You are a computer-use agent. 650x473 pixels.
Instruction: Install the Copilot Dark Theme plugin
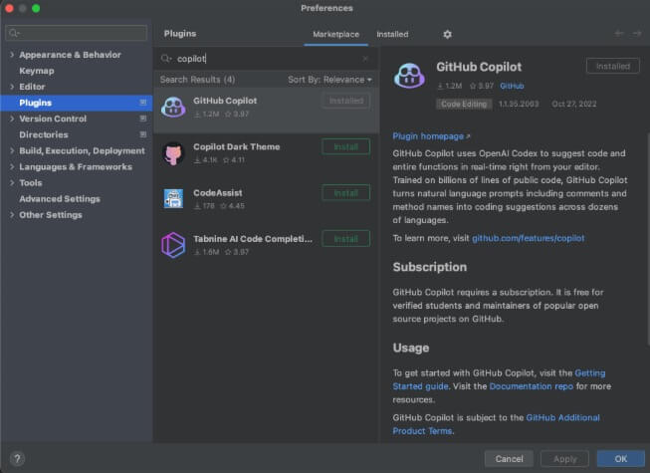tap(345, 147)
